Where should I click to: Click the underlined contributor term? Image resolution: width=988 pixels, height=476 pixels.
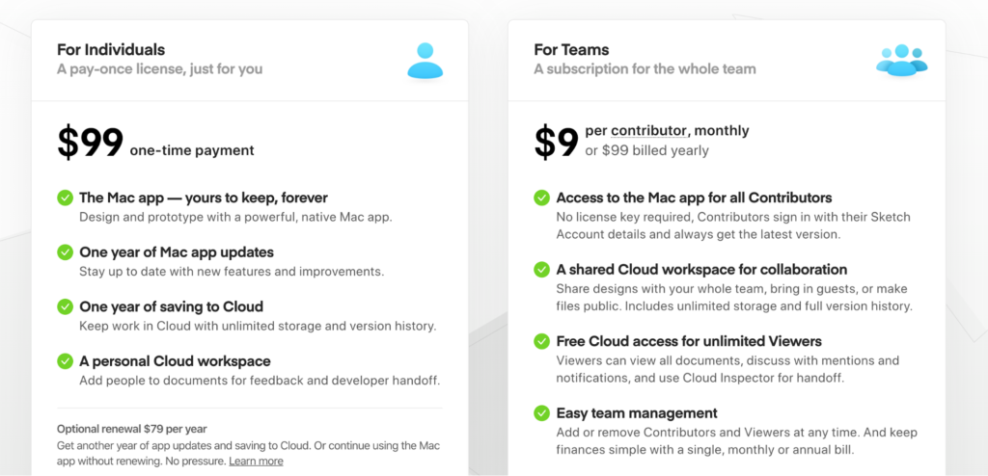649,131
